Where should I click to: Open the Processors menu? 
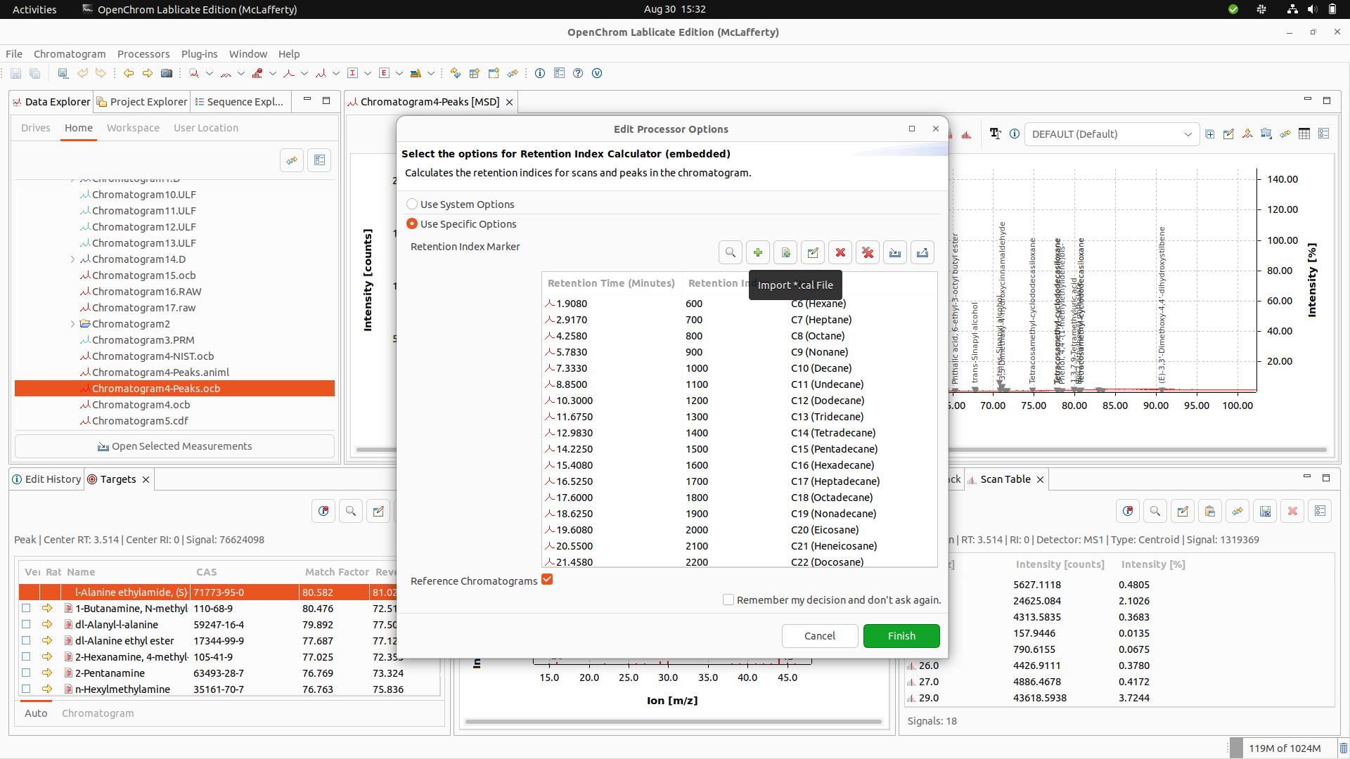pyautogui.click(x=143, y=54)
